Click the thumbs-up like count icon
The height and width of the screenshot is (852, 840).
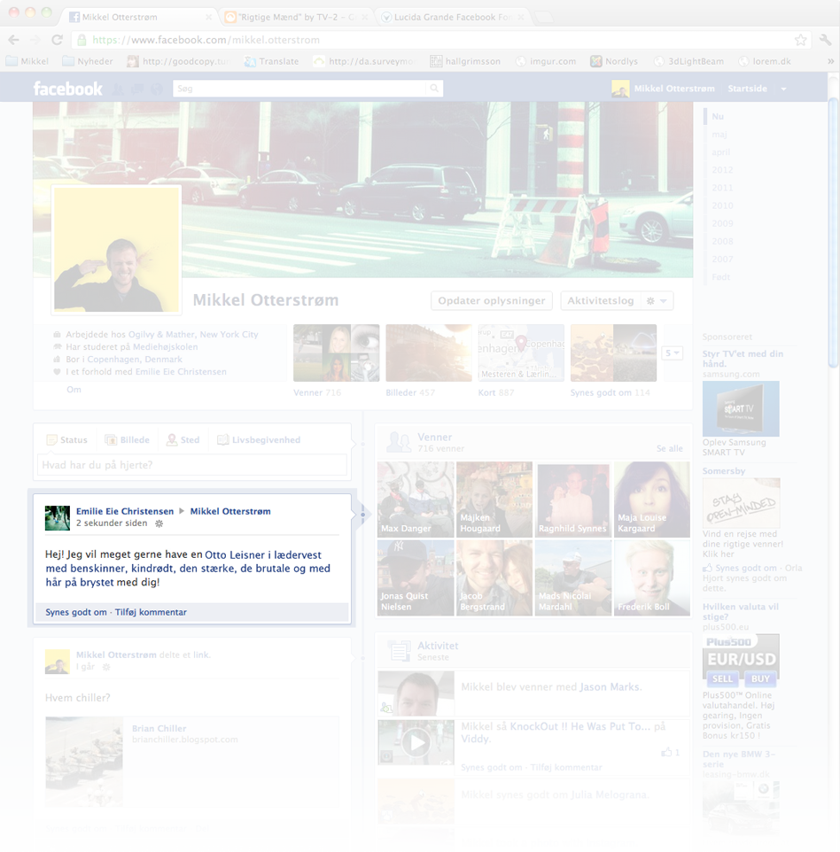click(x=666, y=753)
